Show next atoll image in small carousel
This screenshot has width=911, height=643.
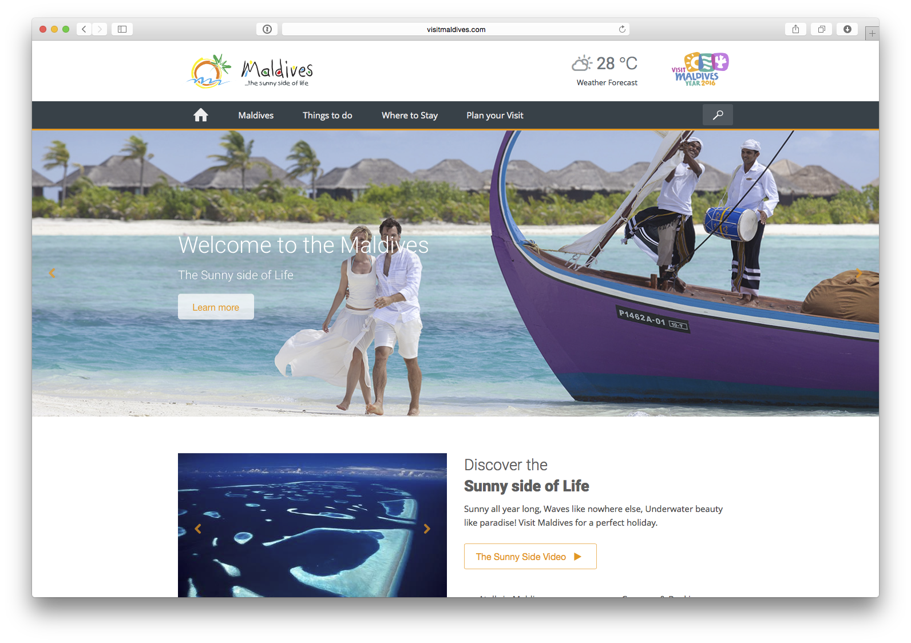427,529
